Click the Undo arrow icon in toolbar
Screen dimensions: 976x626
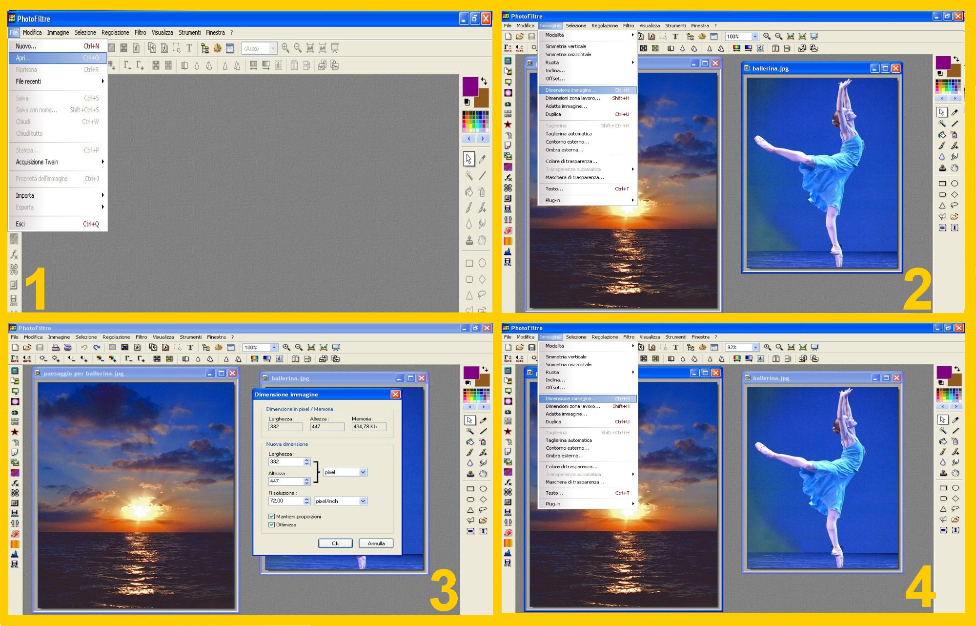coord(84,347)
